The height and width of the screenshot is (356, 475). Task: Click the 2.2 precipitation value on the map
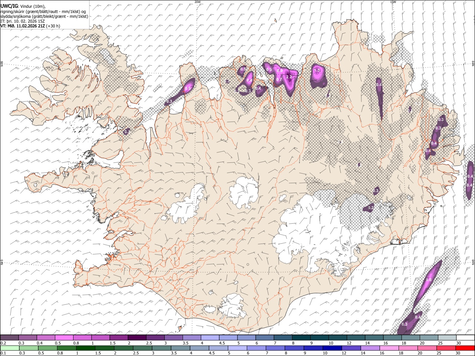(x=290, y=77)
